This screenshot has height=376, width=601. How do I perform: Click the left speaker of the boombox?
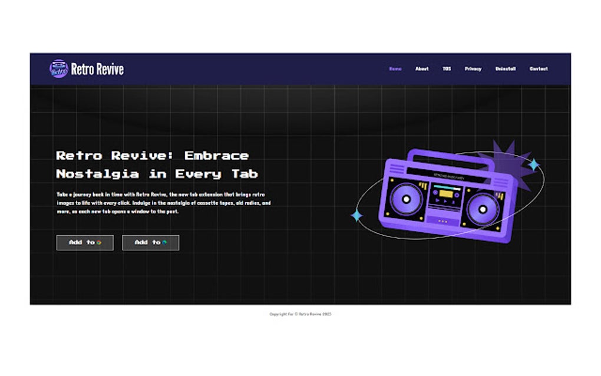tap(406, 200)
